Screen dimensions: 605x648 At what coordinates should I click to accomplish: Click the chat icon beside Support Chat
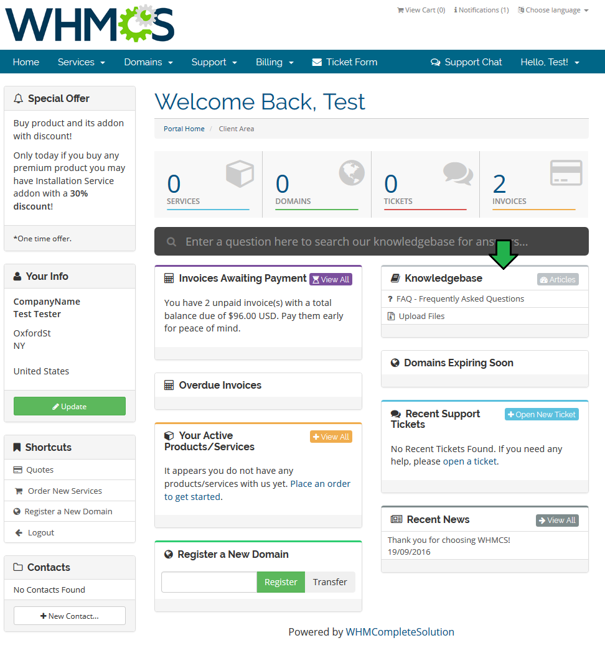436,62
